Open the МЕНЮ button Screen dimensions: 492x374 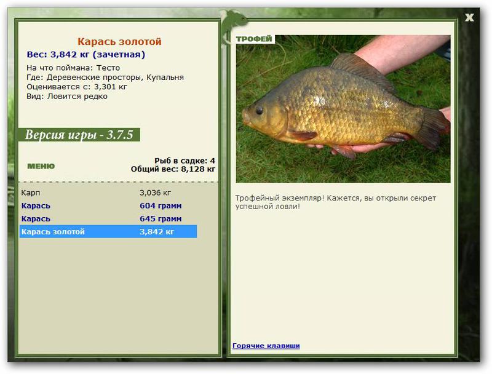[x=41, y=166]
